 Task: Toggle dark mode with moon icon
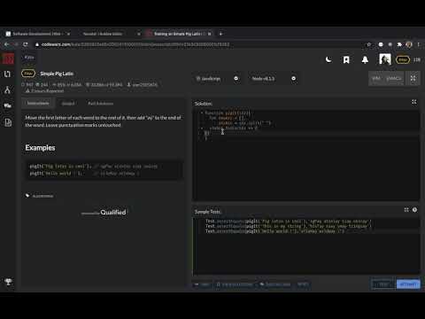click(328, 60)
